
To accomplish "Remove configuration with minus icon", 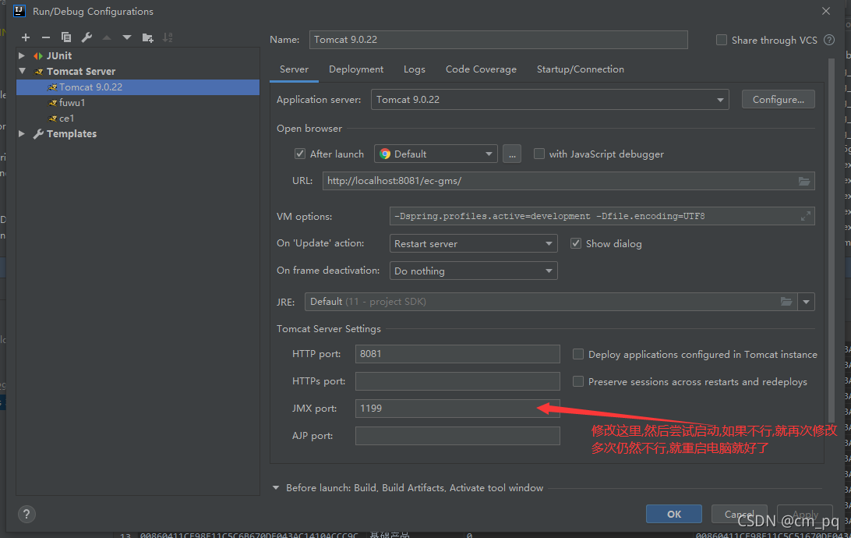I will tap(45, 37).
